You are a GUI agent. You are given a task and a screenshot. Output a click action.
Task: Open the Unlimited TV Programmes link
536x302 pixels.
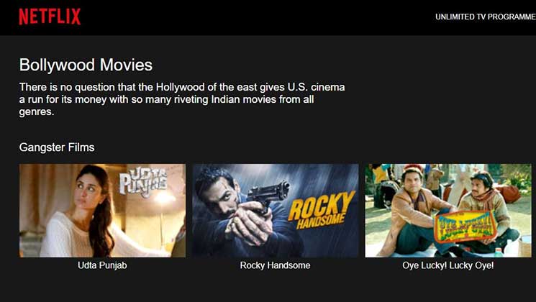pyautogui.click(x=486, y=17)
